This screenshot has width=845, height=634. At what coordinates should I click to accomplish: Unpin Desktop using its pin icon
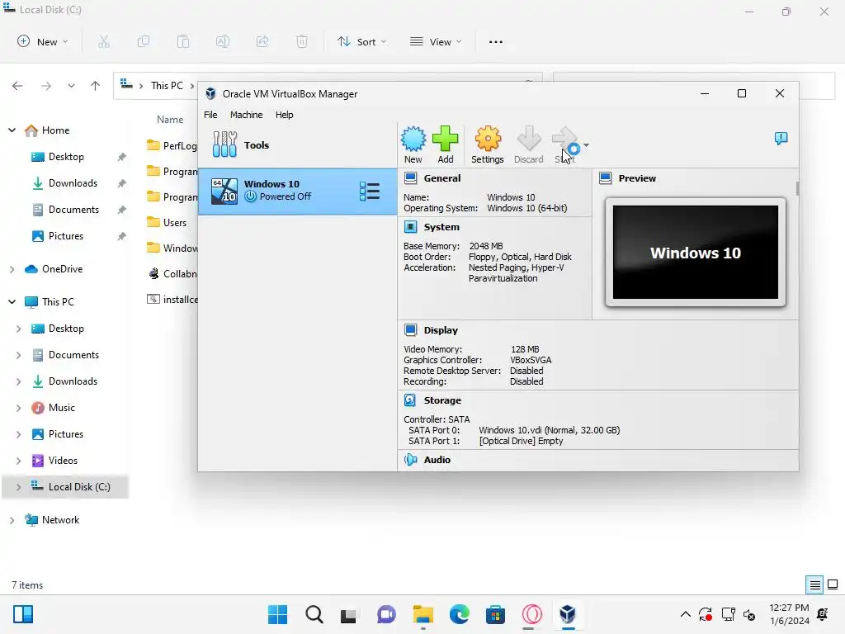click(122, 157)
